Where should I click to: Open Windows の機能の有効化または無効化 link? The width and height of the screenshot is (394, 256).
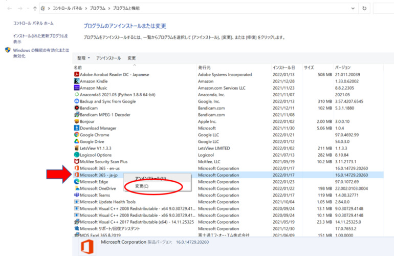click(41, 53)
